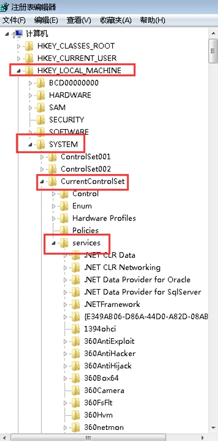Viewport: 218px width, 442px height.
Task: Collapse the services key arrow
Action: click(54, 243)
